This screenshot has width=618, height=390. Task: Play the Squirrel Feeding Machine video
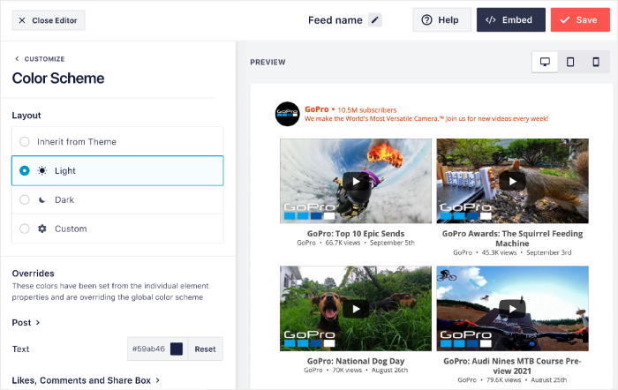click(512, 180)
